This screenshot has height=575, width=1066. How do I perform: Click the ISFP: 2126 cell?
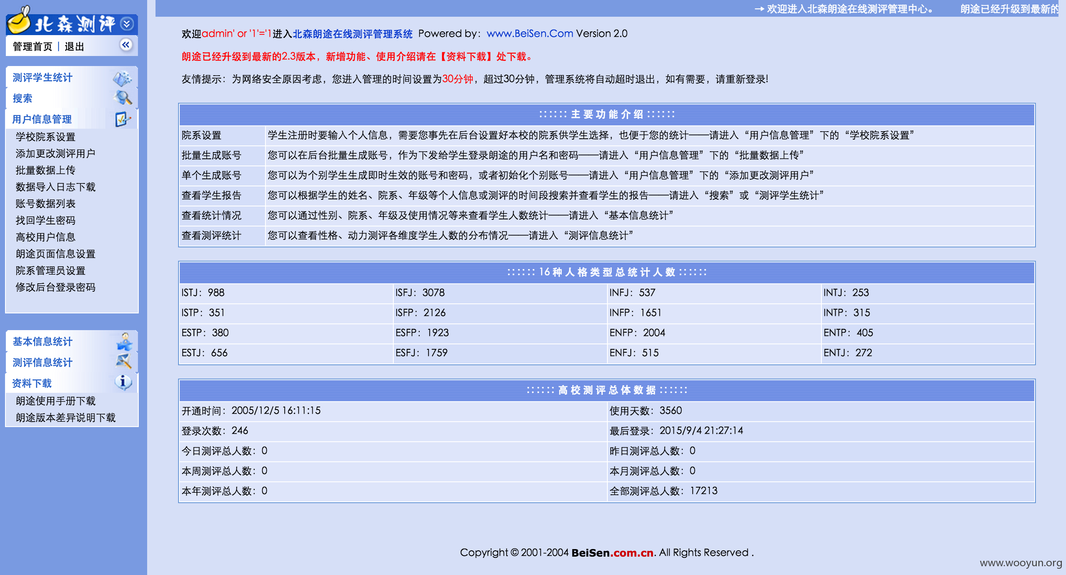500,313
